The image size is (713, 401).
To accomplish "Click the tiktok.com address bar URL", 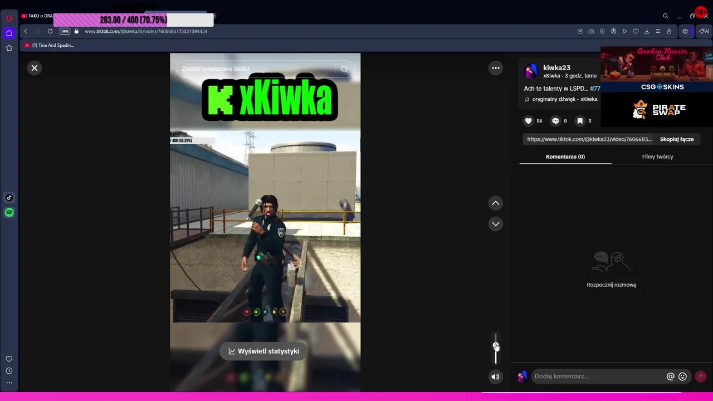I will (x=146, y=31).
